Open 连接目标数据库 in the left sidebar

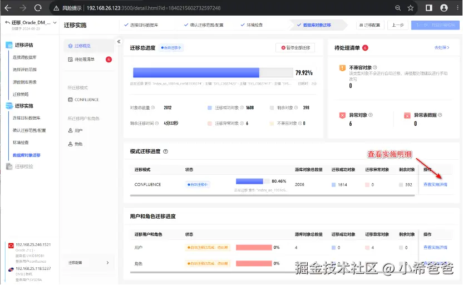[27, 118]
